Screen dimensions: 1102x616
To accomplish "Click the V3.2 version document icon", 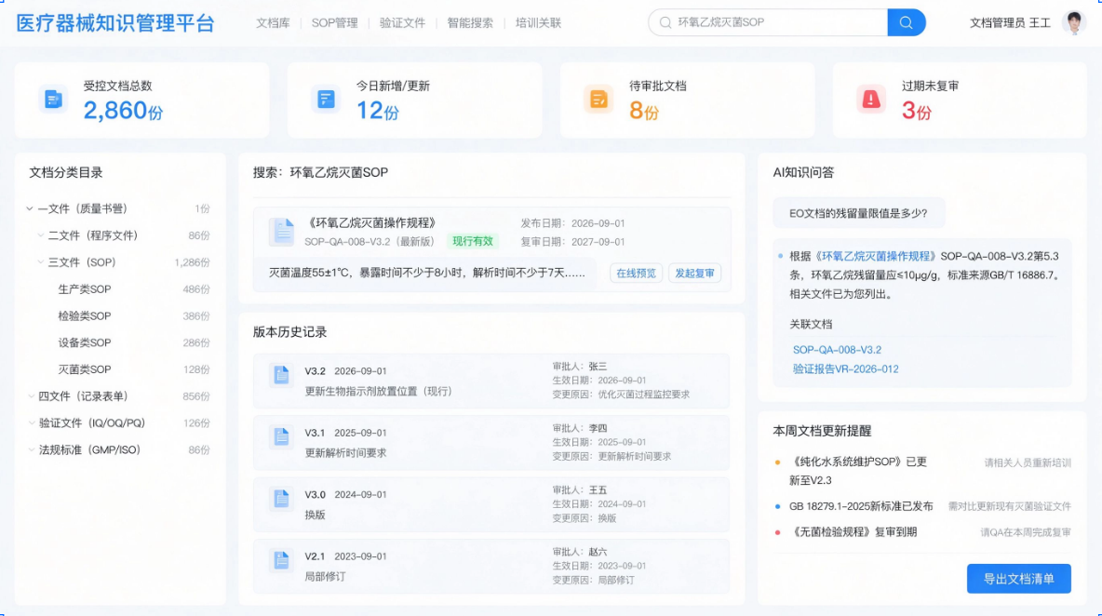I will point(281,375).
